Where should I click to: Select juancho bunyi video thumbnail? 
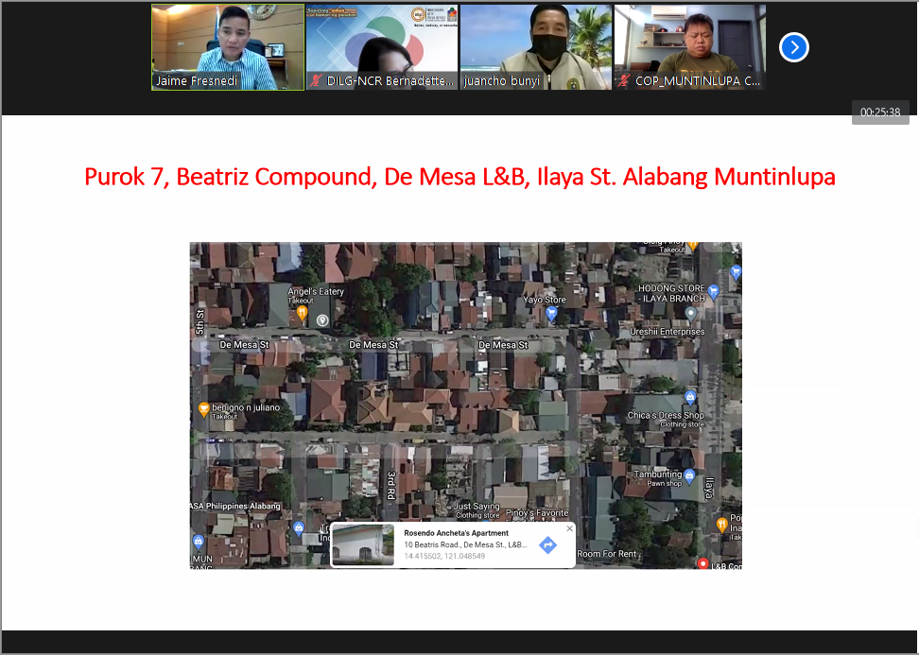[x=536, y=47]
